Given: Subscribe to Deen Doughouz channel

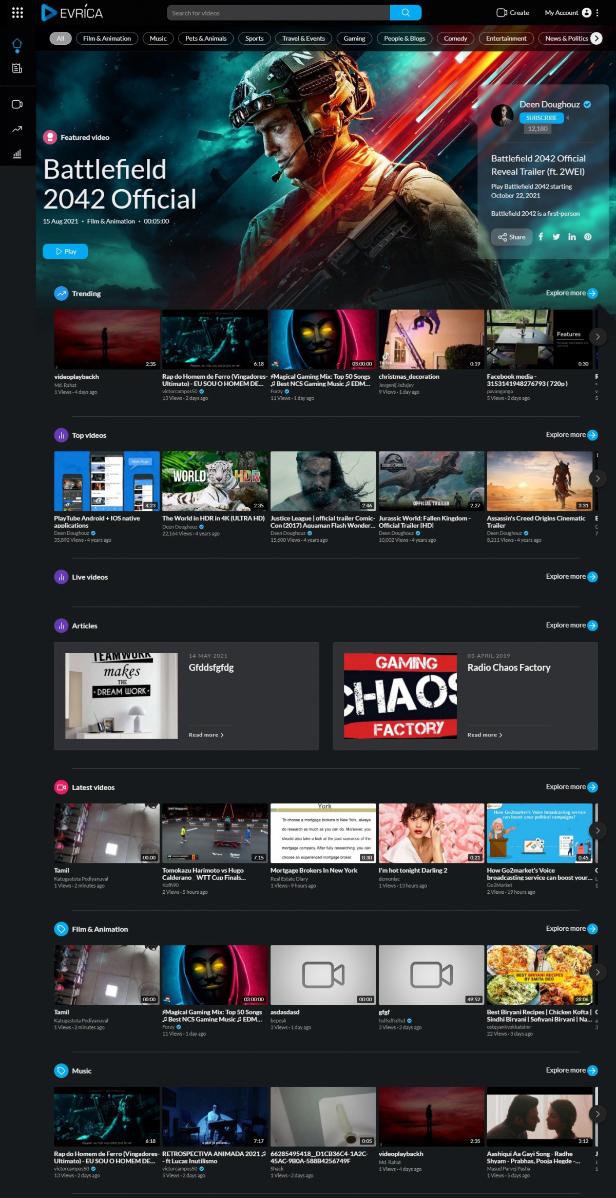Looking at the screenshot, I should click(x=541, y=118).
